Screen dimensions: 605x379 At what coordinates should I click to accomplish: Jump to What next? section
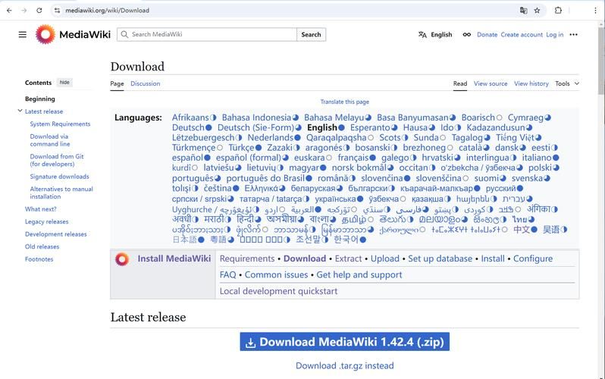[x=40, y=208]
